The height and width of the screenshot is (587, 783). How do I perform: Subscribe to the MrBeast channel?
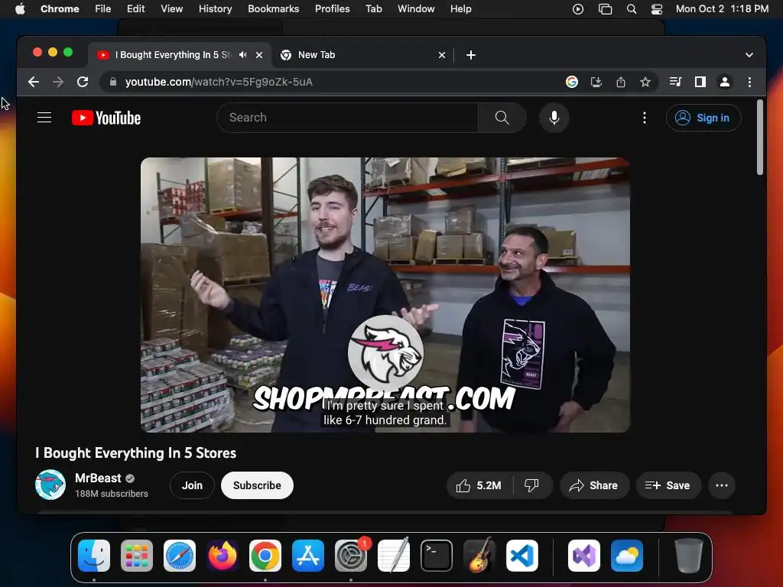click(257, 485)
